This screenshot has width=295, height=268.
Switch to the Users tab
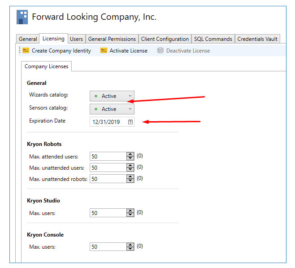coord(76,39)
